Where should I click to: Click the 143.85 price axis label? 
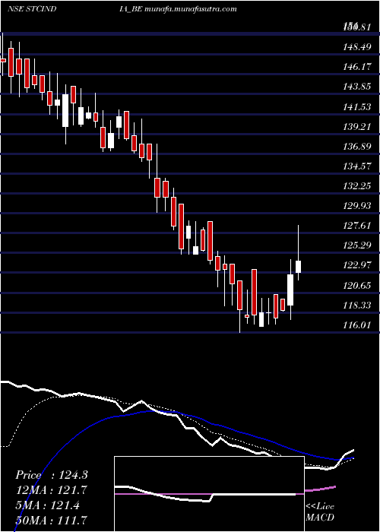(358, 87)
